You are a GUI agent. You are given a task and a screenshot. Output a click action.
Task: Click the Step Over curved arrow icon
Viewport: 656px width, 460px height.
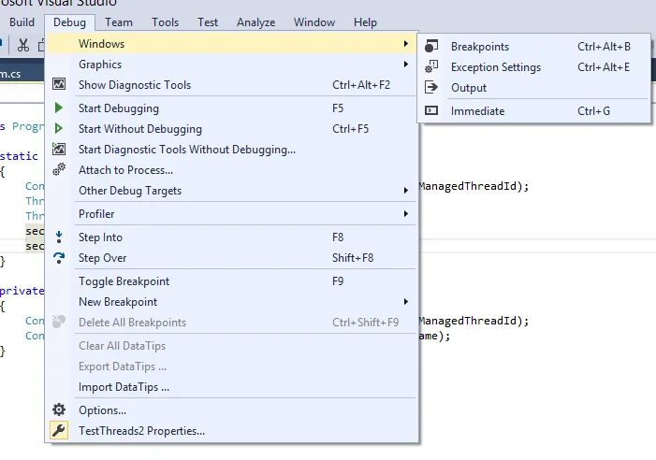pos(59,258)
